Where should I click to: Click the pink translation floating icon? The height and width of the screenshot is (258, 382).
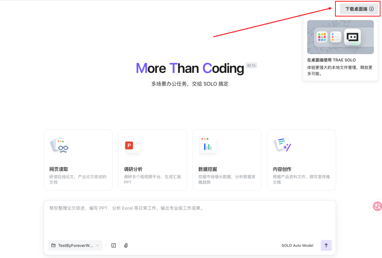[376, 206]
